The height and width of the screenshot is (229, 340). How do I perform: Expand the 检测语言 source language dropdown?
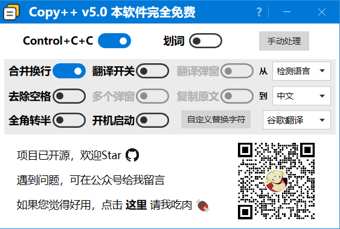point(301,71)
